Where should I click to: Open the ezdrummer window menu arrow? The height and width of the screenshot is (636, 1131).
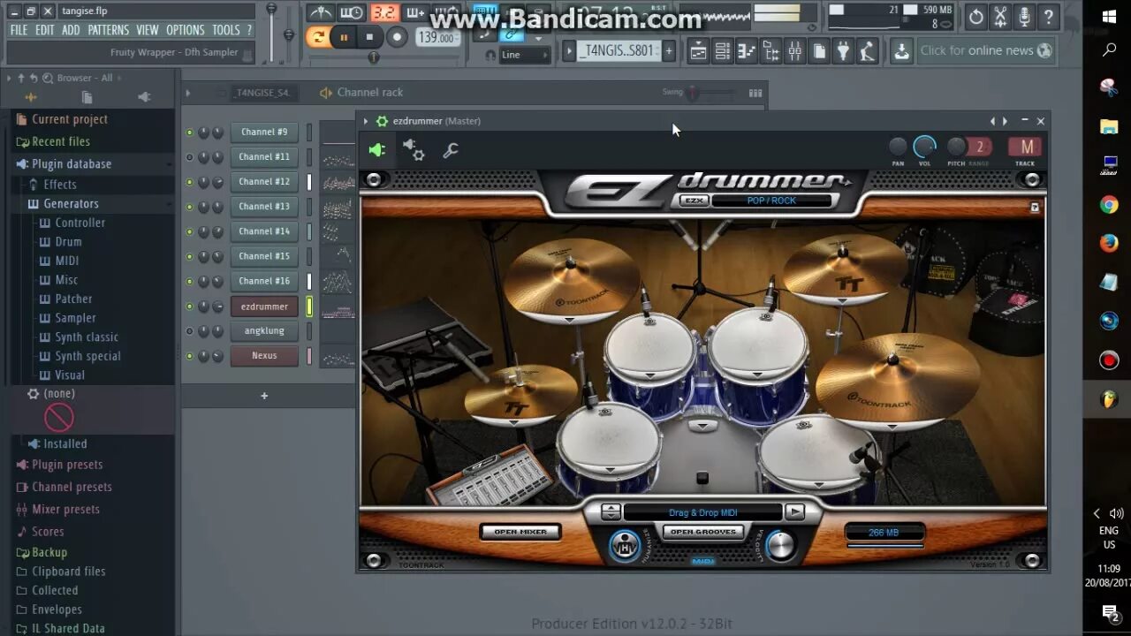coord(366,121)
